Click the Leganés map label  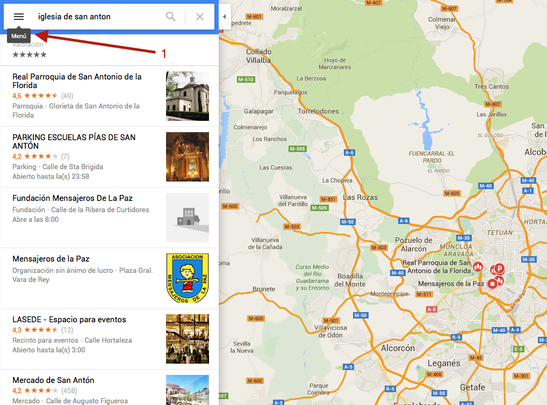click(x=444, y=363)
